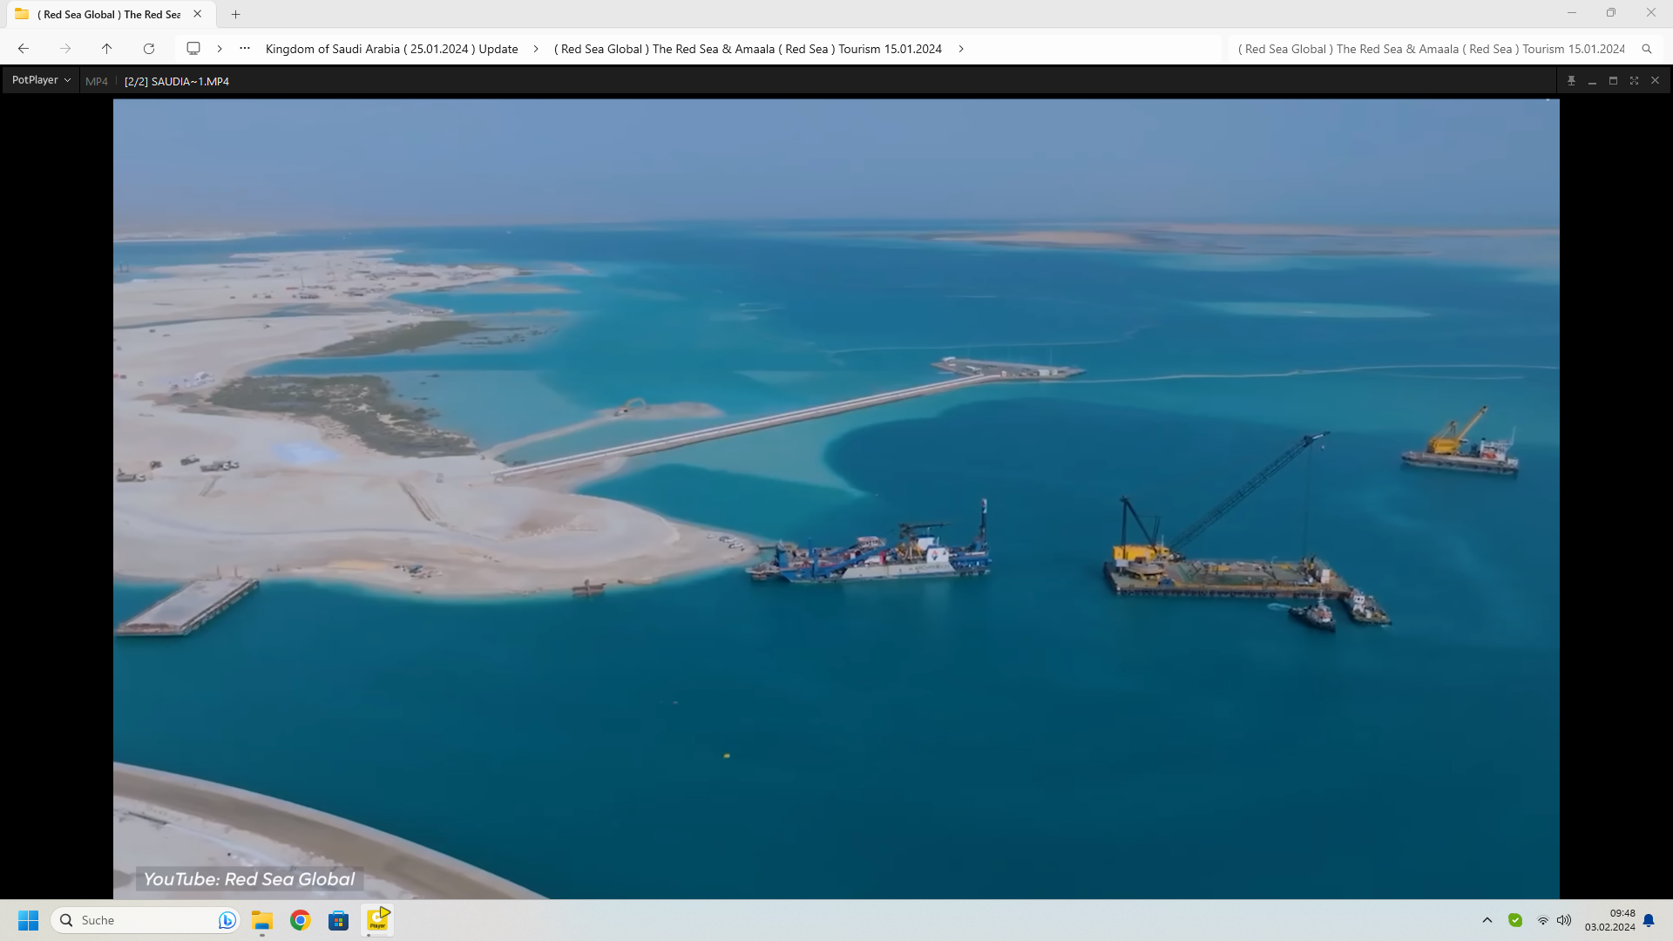Show hidden system tray icons
This screenshot has width=1673, height=941.
[1487, 920]
